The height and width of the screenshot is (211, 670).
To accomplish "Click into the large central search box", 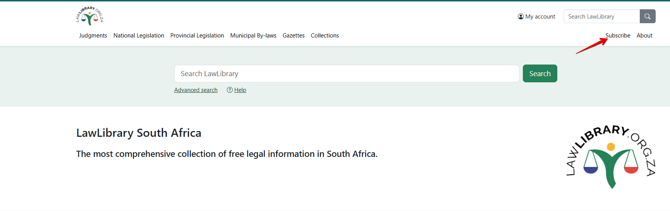I will coord(347,74).
